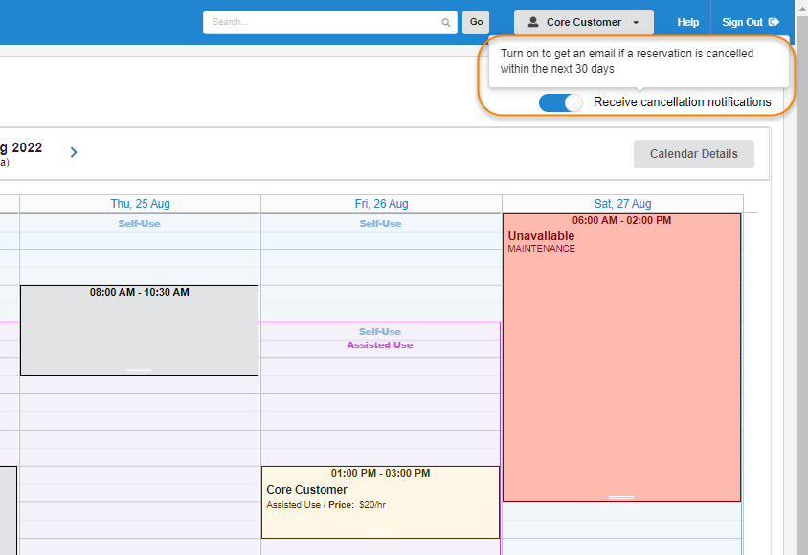Open the 08:00 AM - 10:30 AM gray reservation

[139, 330]
